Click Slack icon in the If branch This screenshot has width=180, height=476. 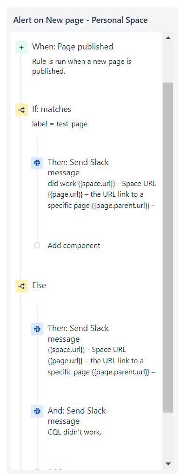click(37, 163)
